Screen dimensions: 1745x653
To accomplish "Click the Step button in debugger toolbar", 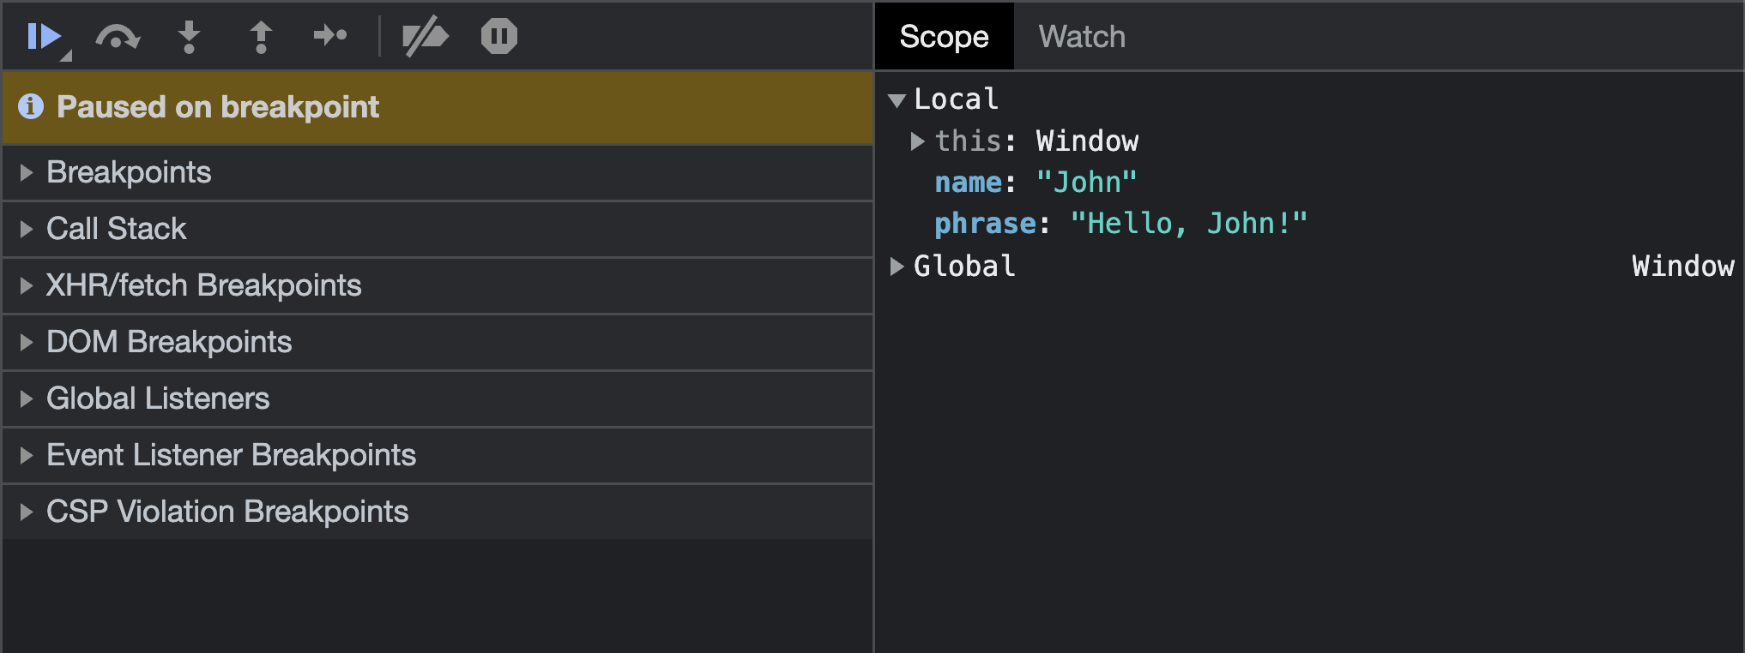I will point(330,36).
